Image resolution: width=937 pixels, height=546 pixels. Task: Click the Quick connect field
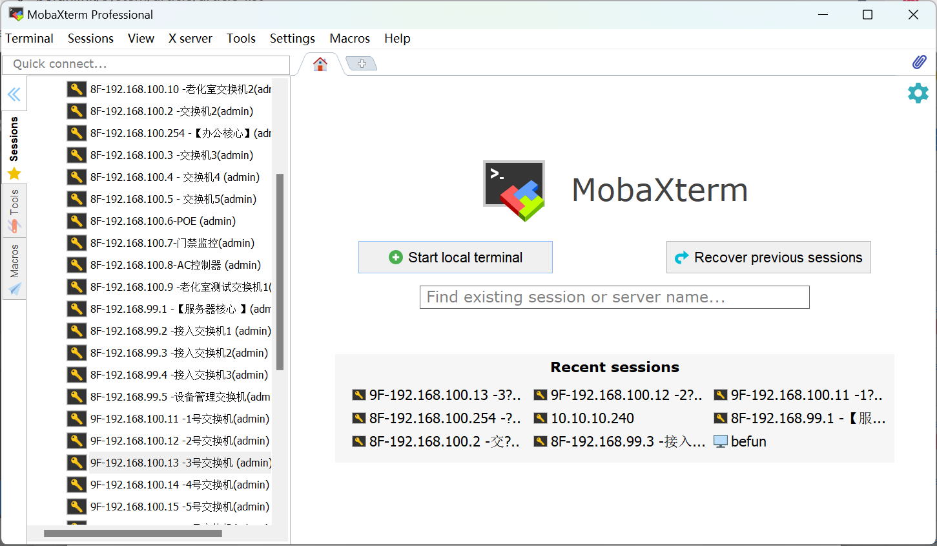[x=146, y=64]
